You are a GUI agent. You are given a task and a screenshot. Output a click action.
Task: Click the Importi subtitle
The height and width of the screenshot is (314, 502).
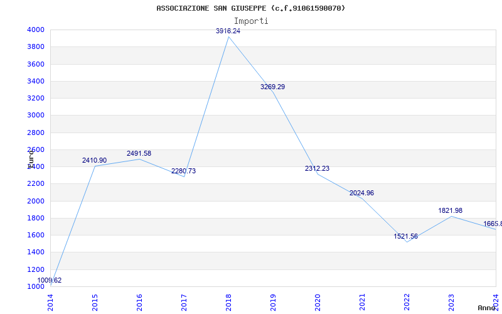coord(251,21)
